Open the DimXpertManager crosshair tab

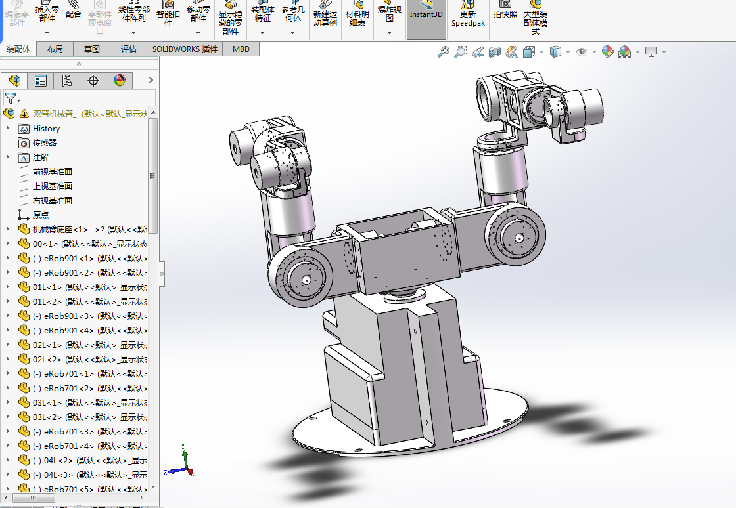pyautogui.click(x=93, y=81)
